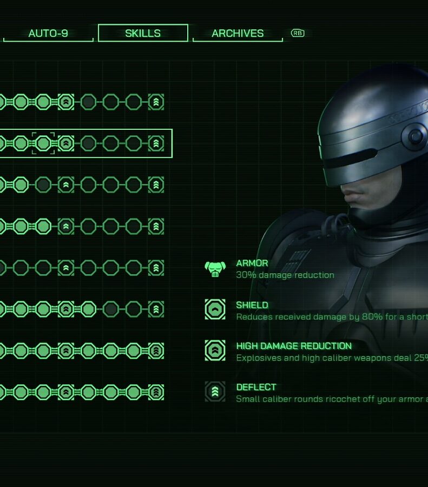Select the SKILLS tab
The width and height of the screenshot is (428, 487).
pos(143,33)
